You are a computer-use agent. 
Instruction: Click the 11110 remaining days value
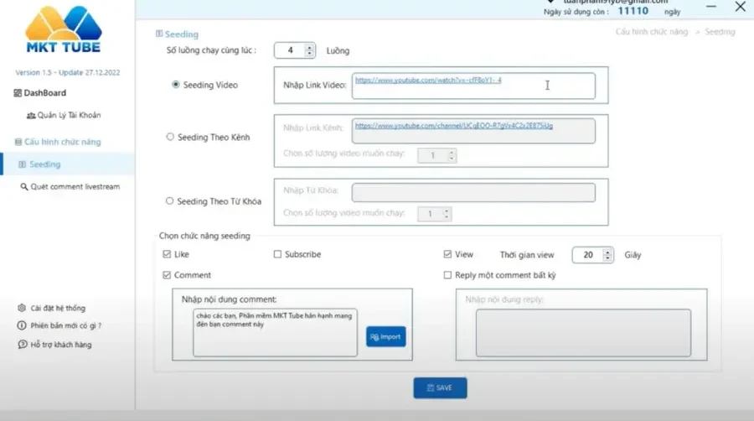point(633,11)
